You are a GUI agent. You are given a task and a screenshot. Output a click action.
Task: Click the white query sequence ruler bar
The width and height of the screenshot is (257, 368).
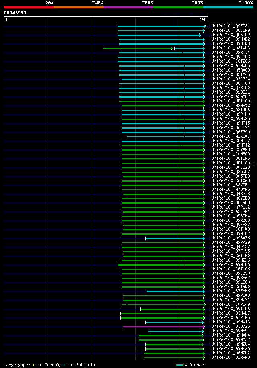pos(106,16)
